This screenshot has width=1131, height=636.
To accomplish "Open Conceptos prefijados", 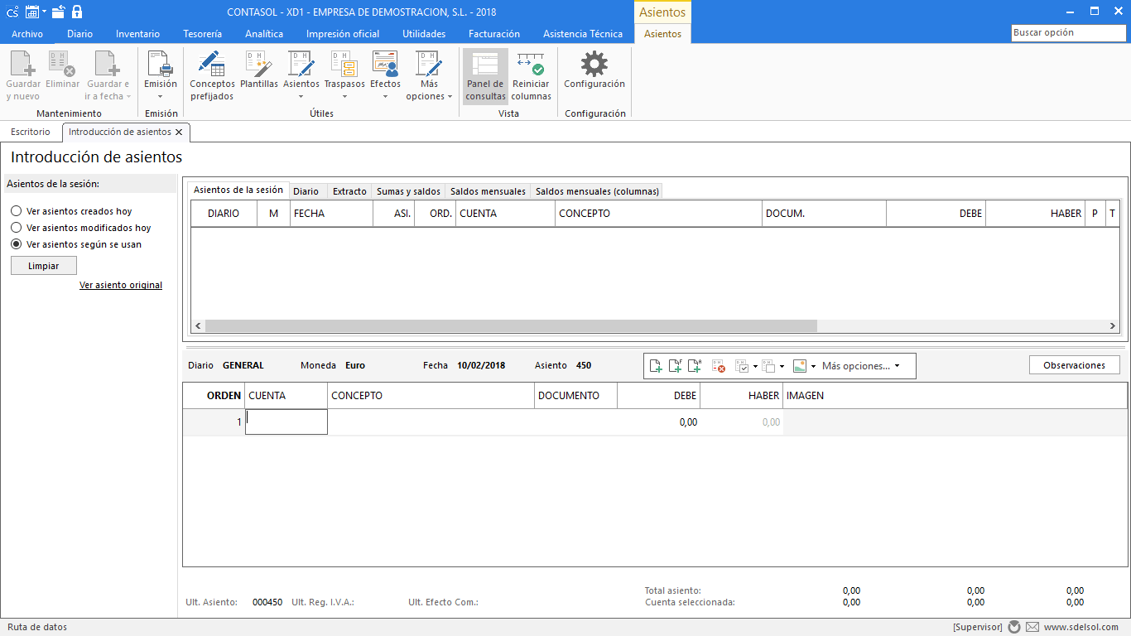I will tap(212, 76).
